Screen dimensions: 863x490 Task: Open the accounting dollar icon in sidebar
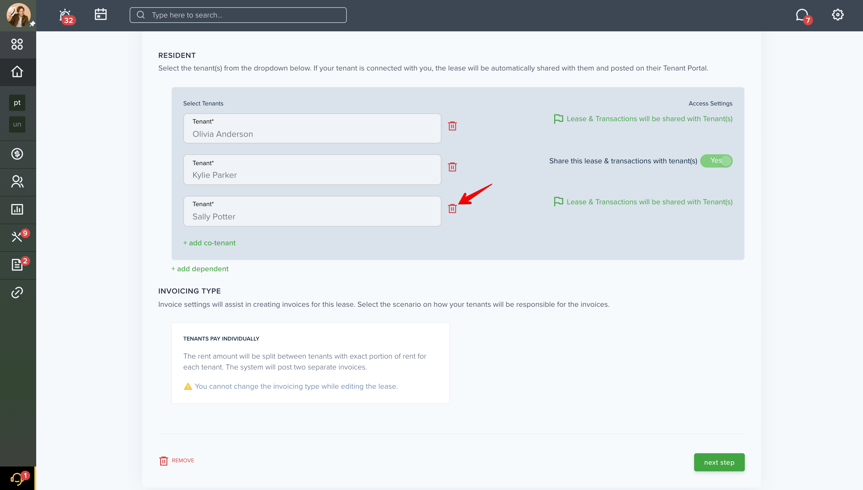point(17,154)
